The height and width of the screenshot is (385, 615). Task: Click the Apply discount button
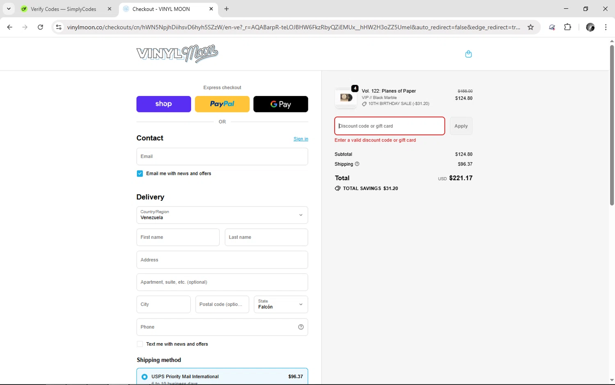click(461, 126)
